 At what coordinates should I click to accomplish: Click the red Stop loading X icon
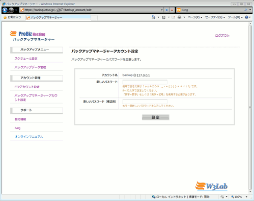[172, 10]
